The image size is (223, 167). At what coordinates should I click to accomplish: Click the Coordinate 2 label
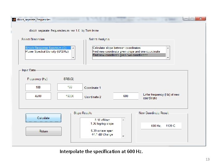tap(93, 97)
